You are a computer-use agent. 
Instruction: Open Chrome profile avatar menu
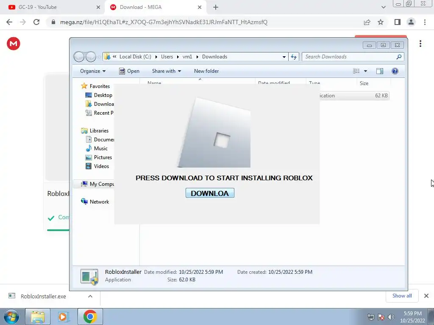pos(411,22)
